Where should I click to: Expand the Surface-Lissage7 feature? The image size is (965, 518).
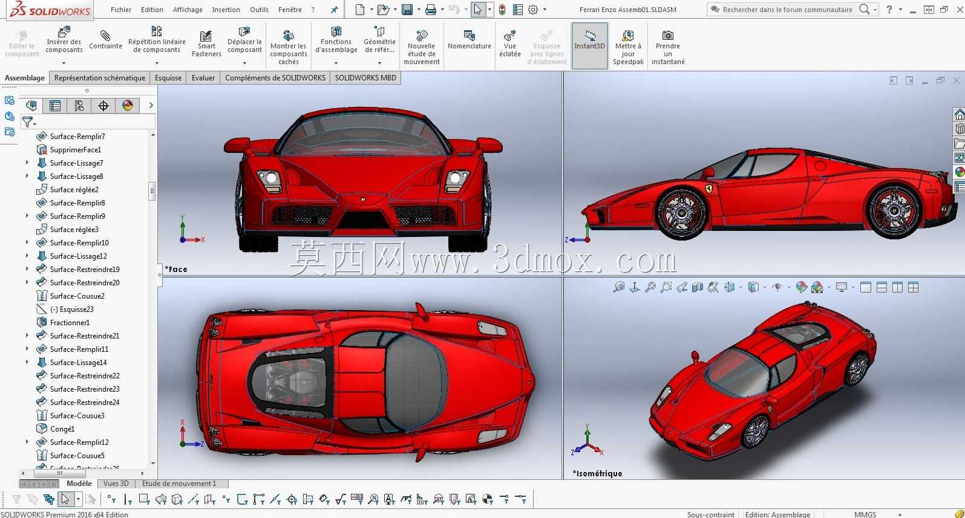point(27,163)
